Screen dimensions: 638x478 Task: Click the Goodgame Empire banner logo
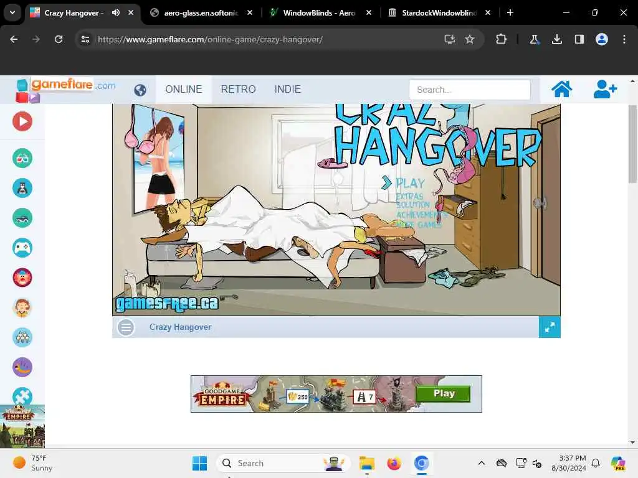pyautogui.click(x=222, y=395)
